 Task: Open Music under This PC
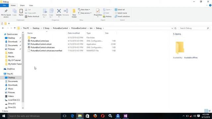tap(11, 89)
